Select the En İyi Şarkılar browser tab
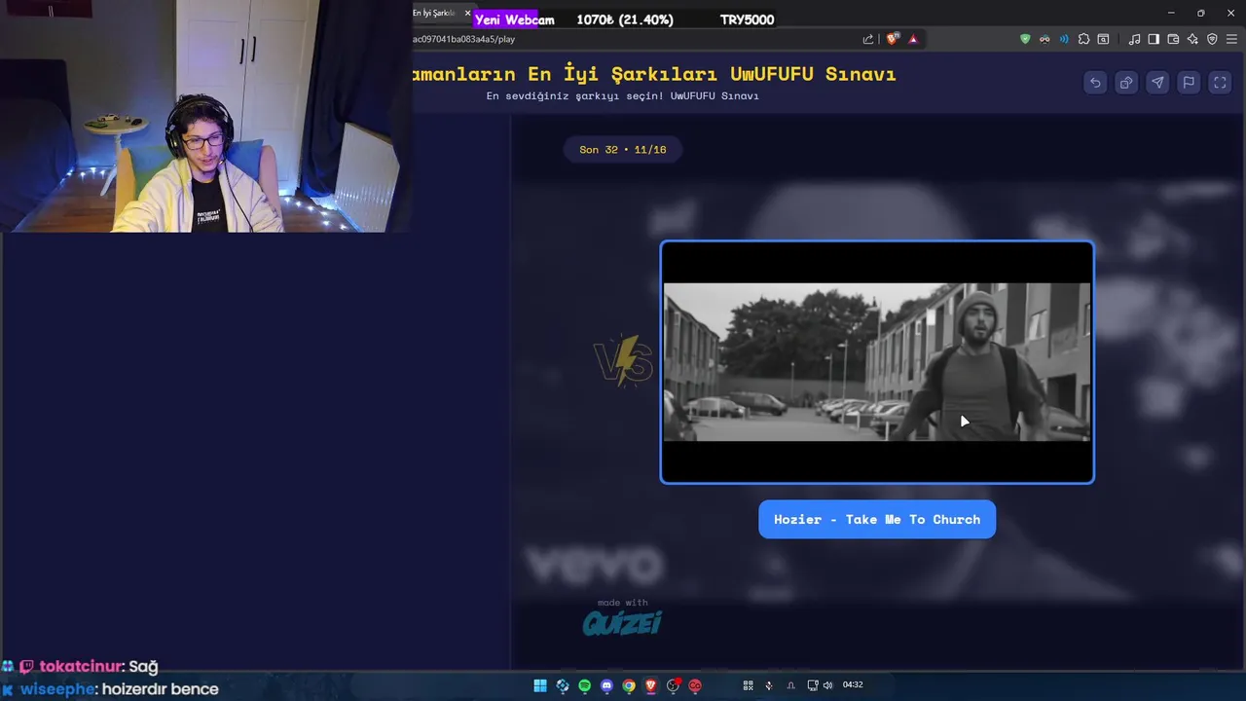Image resolution: width=1246 pixels, height=701 pixels. [x=434, y=13]
